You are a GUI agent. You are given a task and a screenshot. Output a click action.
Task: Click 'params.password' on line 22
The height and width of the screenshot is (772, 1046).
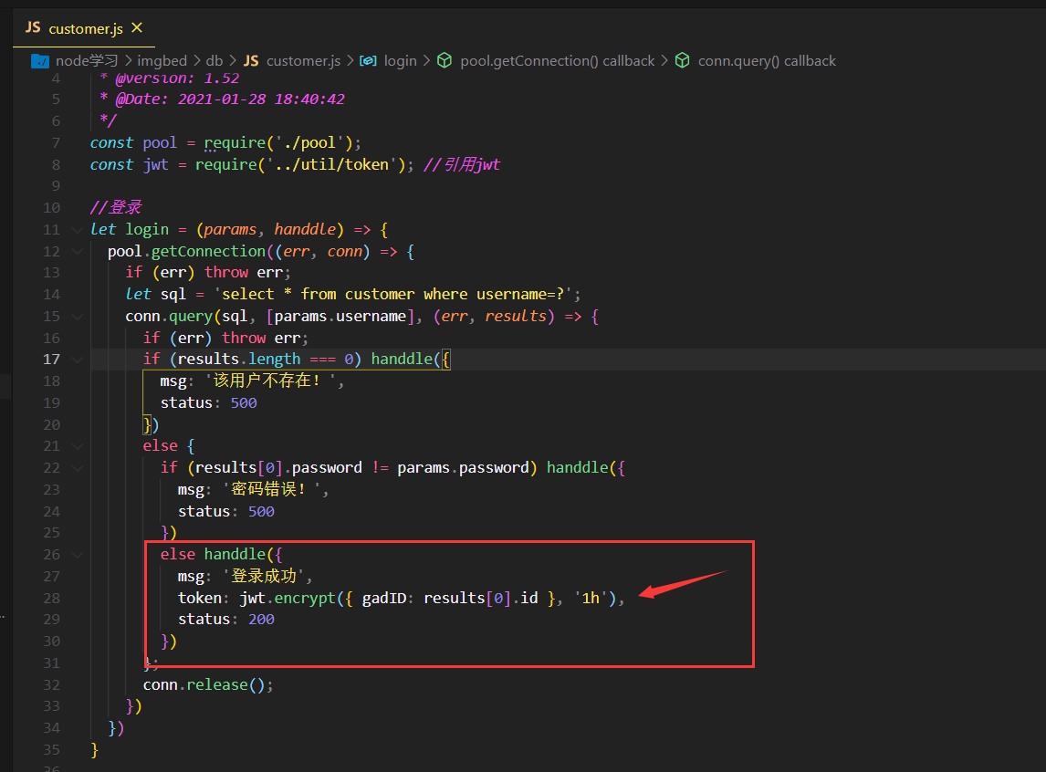[463, 468]
